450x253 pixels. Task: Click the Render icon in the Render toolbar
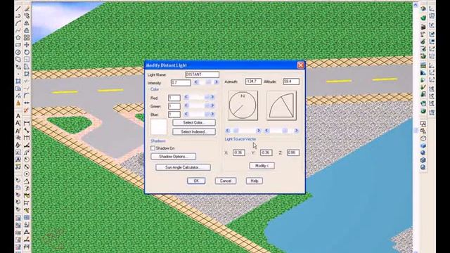[x=423, y=18]
